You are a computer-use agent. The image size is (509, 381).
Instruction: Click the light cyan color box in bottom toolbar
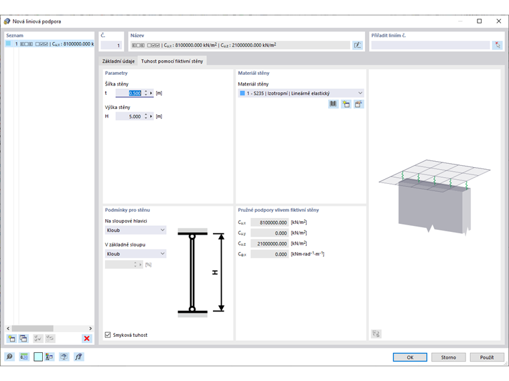point(38,357)
